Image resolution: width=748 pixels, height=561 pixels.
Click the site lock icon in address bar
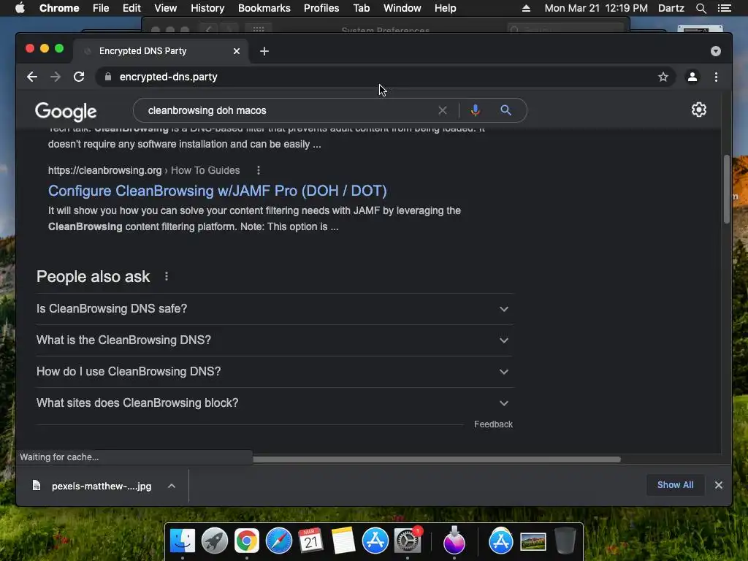[x=108, y=77]
